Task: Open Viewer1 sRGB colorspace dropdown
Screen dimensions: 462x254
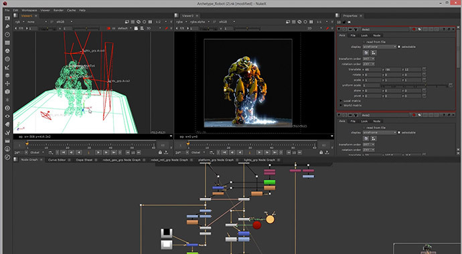Action: click(64, 22)
